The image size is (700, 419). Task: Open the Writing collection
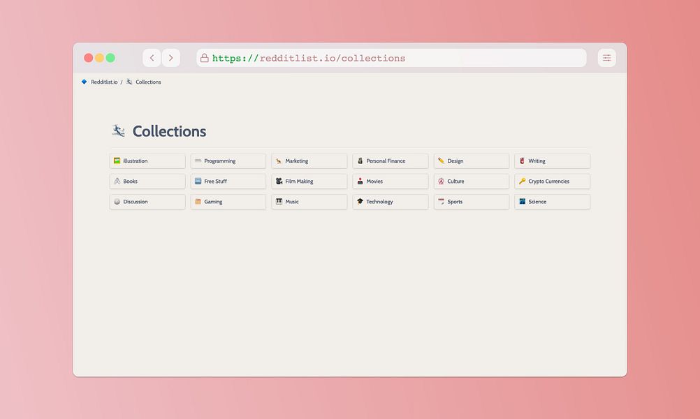(x=552, y=161)
